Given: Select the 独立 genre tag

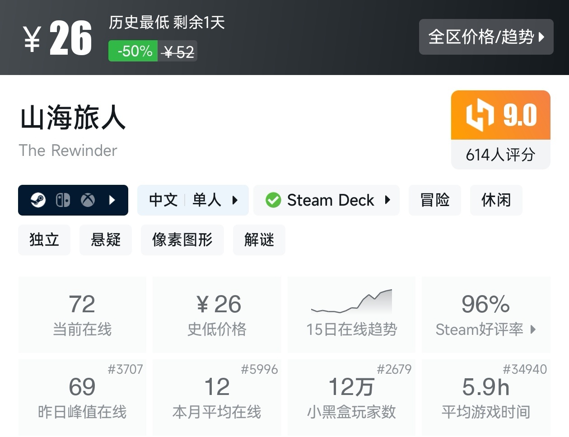Looking at the screenshot, I should [44, 240].
